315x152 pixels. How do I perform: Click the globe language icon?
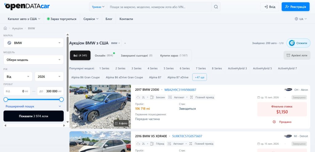296,19
